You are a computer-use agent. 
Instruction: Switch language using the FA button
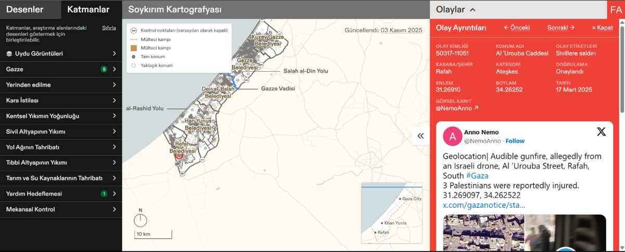[616, 10]
